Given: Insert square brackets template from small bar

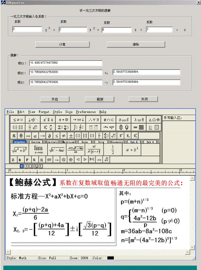Looking at the screenshot, I should tap(85, 136).
